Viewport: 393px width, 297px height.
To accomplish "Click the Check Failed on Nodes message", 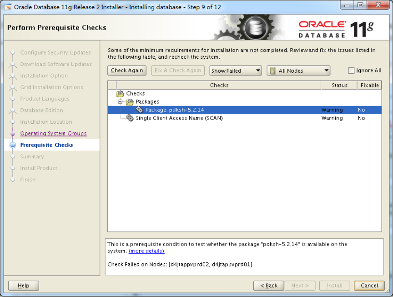I will (x=180, y=264).
